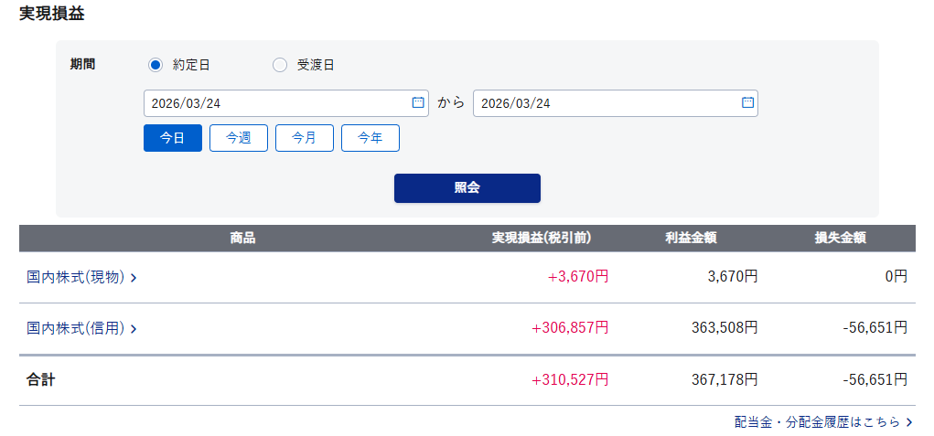Click the 損失金額 column header

(x=841, y=239)
